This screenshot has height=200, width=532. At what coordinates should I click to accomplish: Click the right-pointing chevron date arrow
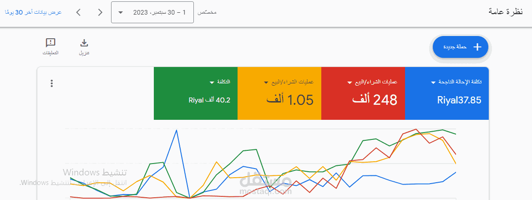100,13
